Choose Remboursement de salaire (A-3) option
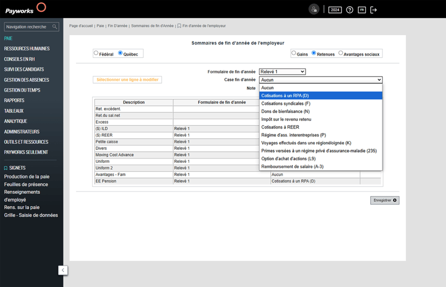This screenshot has width=446, height=287. pyautogui.click(x=321, y=166)
